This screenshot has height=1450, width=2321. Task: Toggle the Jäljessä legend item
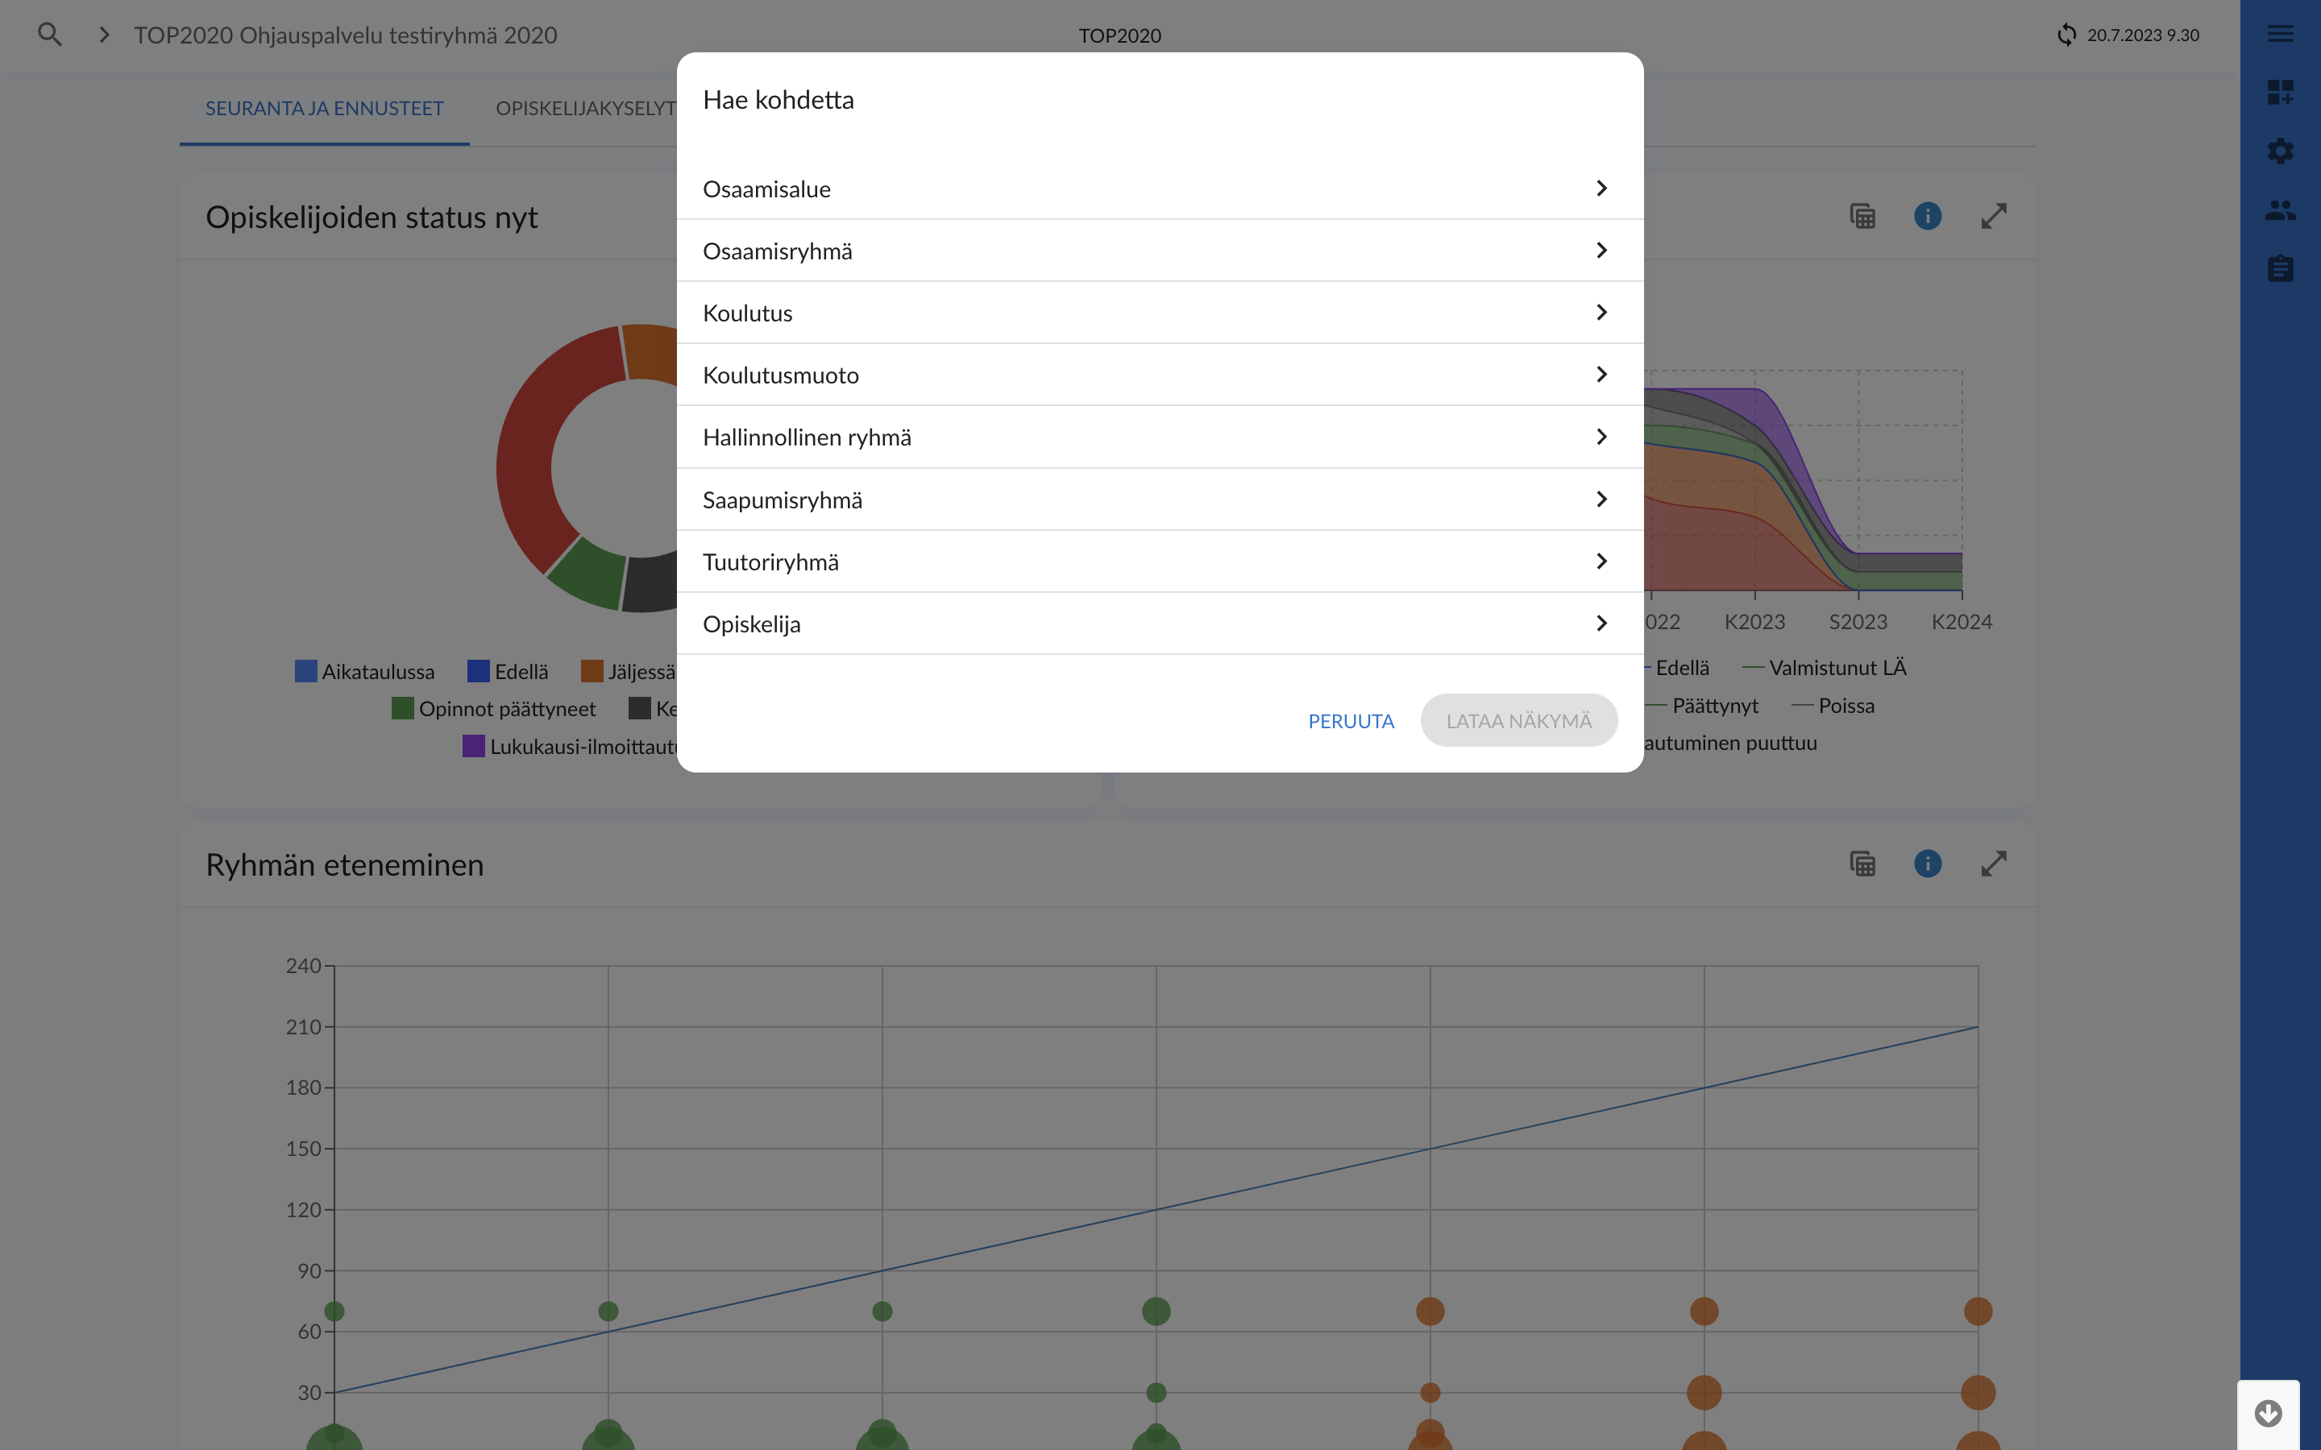tap(629, 671)
